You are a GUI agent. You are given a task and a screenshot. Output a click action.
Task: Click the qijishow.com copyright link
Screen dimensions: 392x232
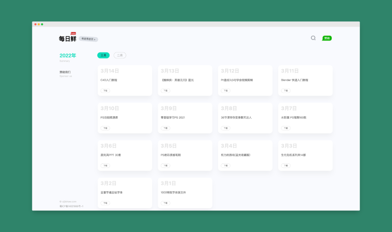(68, 201)
